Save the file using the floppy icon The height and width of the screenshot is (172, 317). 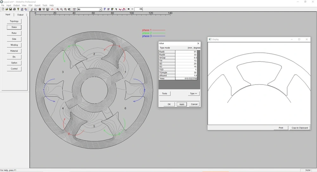pyautogui.click(x=10, y=9)
